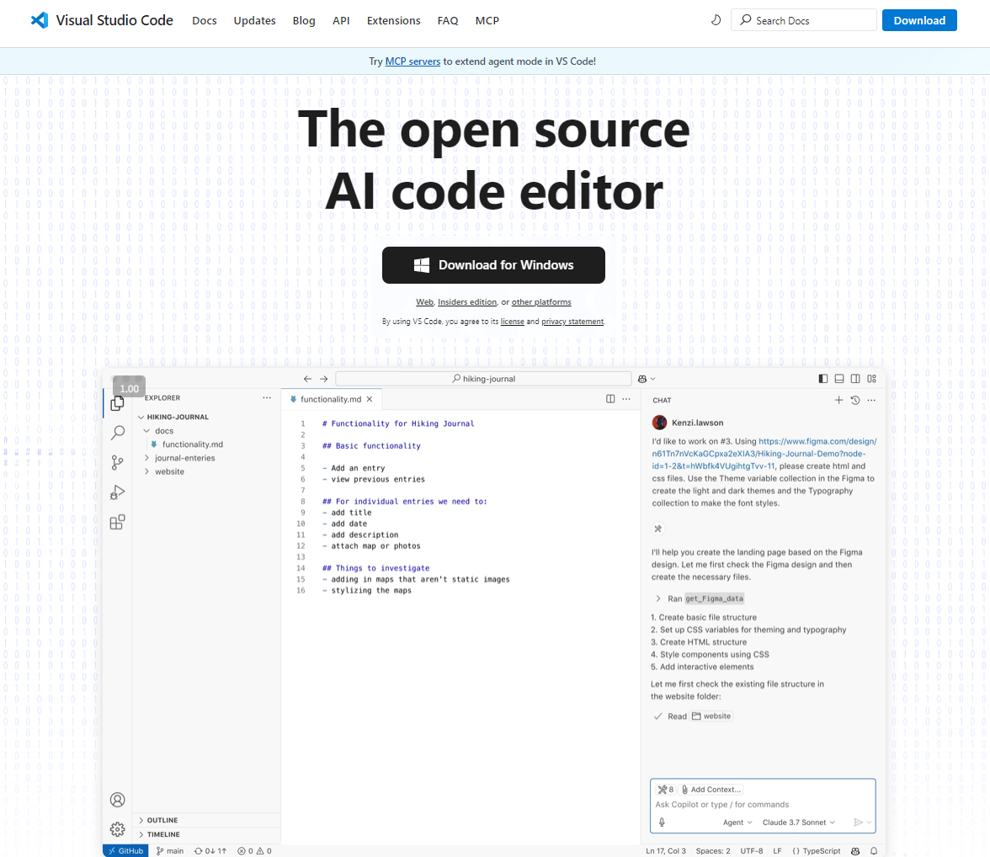
Task: Open the Docs menu item
Action: [x=204, y=20]
